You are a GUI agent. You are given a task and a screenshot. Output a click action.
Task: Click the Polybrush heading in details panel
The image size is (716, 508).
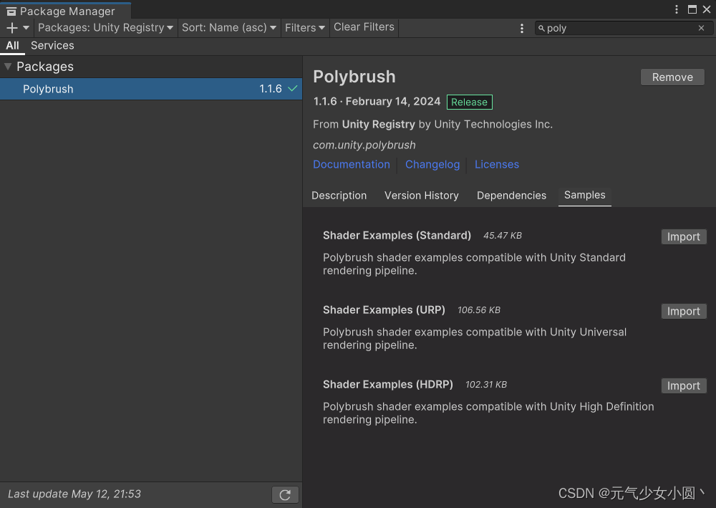354,77
